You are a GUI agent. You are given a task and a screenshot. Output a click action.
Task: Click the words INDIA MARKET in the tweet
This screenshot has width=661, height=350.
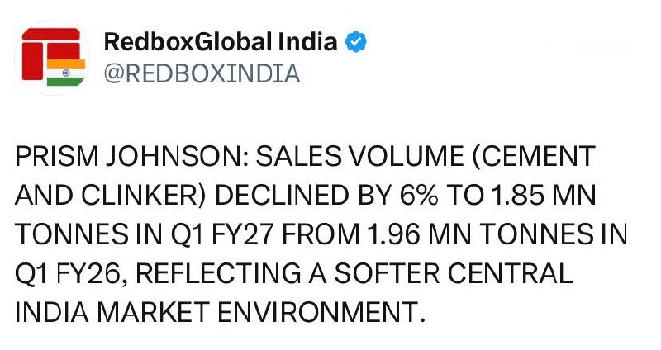pyautogui.click(x=112, y=312)
